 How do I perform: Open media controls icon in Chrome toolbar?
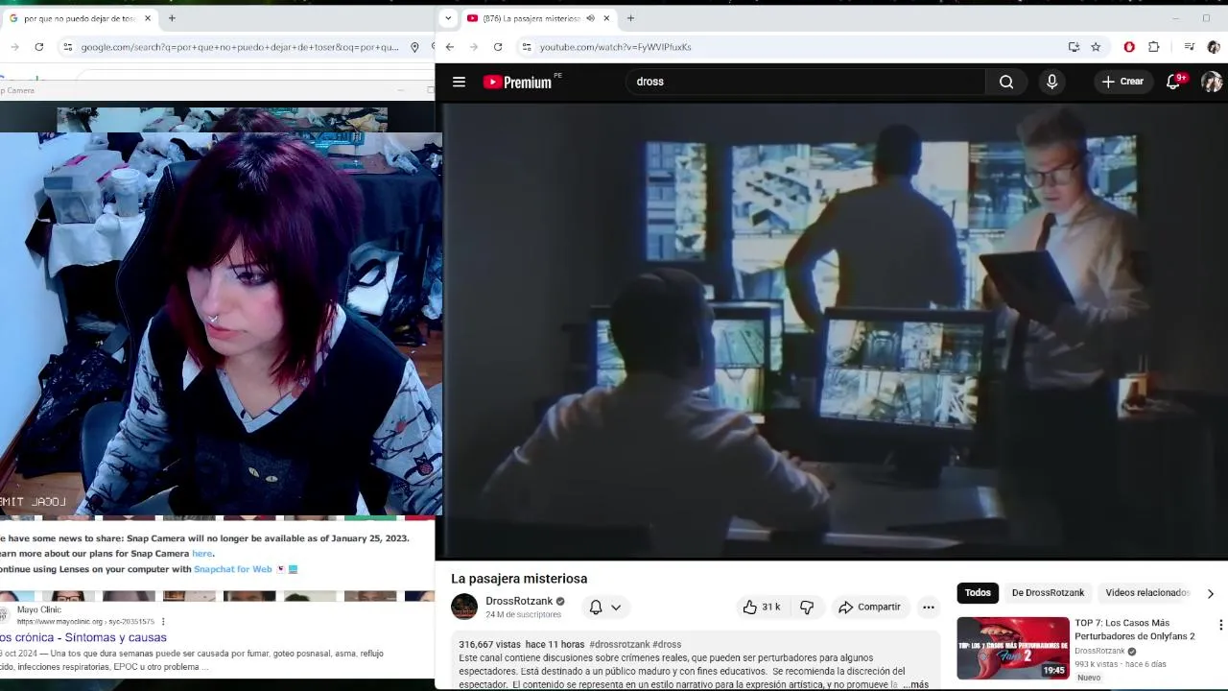[1190, 47]
